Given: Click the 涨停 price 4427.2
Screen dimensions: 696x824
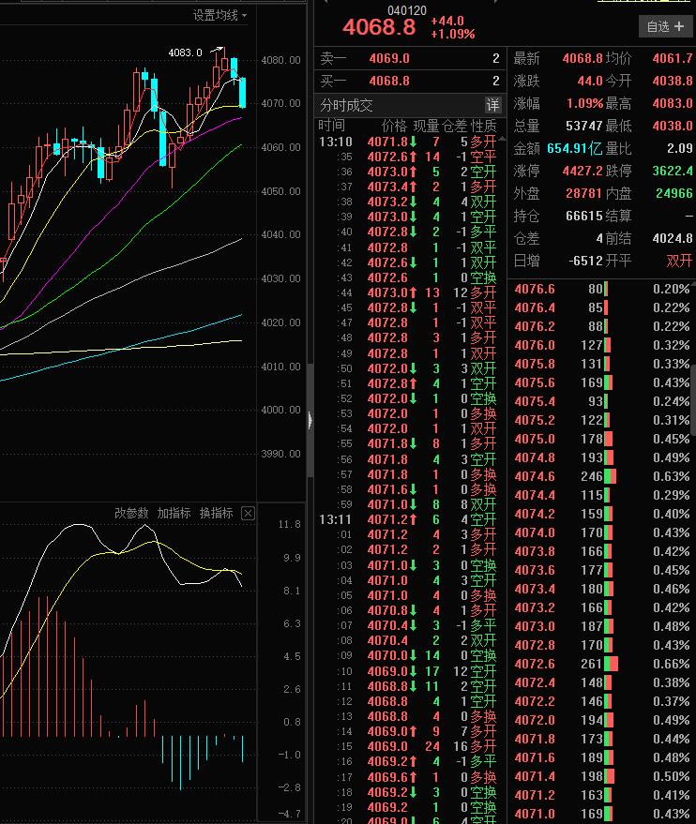Looking at the screenshot, I should pos(583,172).
